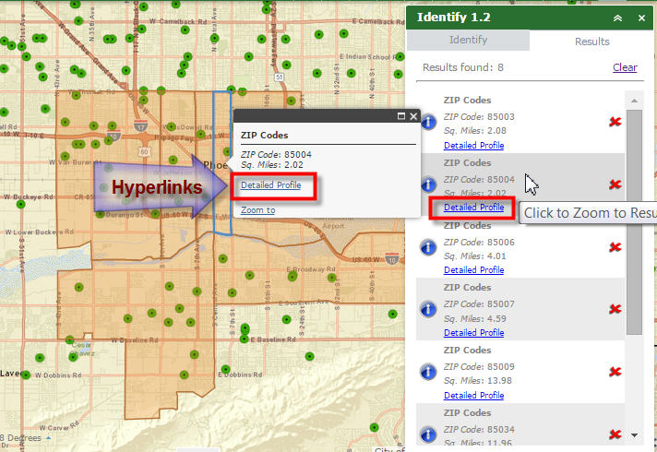Click scroll up arrow in results list
The height and width of the screenshot is (452, 657).
634,101
